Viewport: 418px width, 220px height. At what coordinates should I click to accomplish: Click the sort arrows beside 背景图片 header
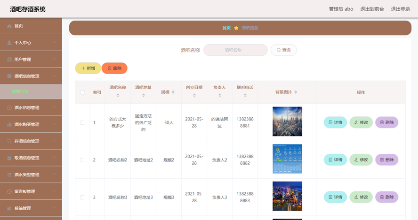[x=296, y=92]
